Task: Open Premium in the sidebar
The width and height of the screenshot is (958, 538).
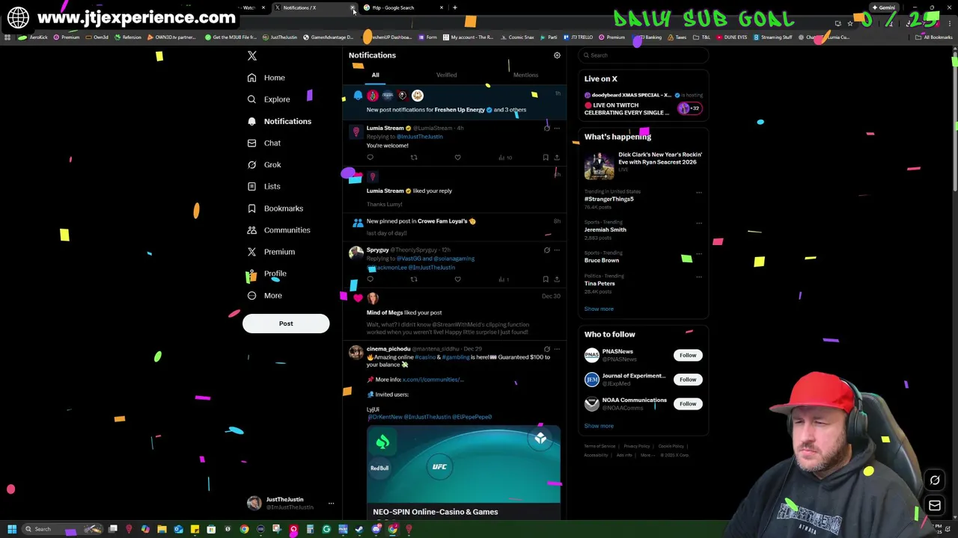Action: pyautogui.click(x=271, y=252)
